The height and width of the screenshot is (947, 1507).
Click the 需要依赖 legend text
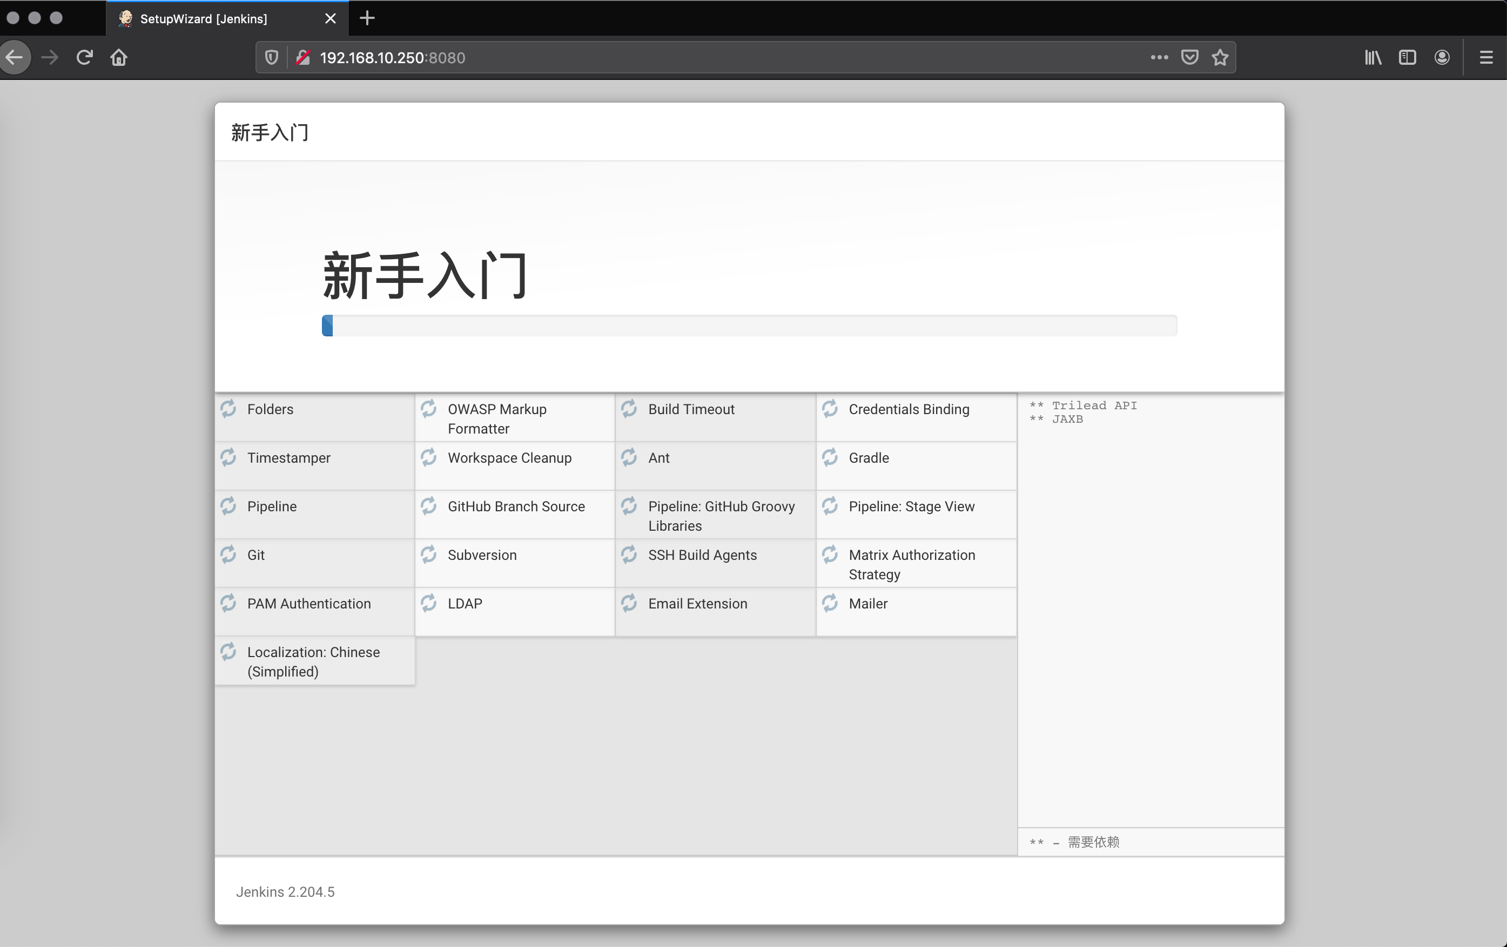(x=1093, y=842)
